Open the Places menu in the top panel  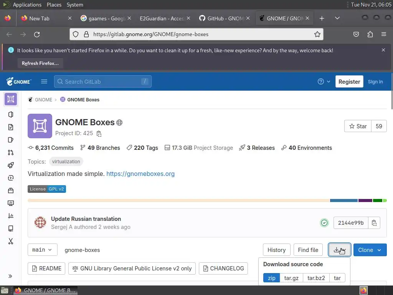pyautogui.click(x=54, y=5)
